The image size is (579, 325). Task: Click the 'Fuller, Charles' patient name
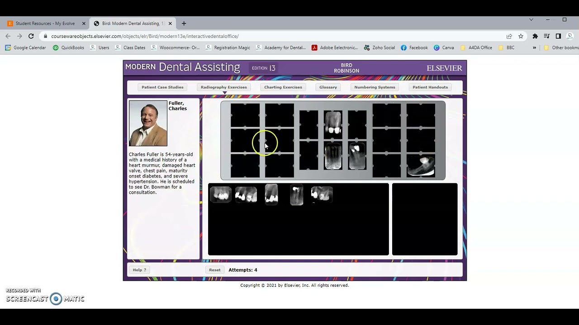pyautogui.click(x=178, y=106)
